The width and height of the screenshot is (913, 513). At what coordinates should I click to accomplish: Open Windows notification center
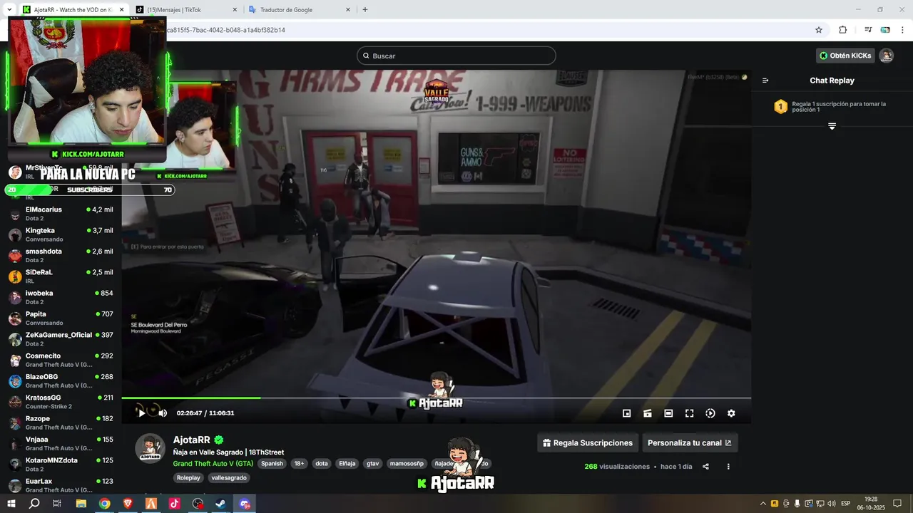[x=897, y=504]
